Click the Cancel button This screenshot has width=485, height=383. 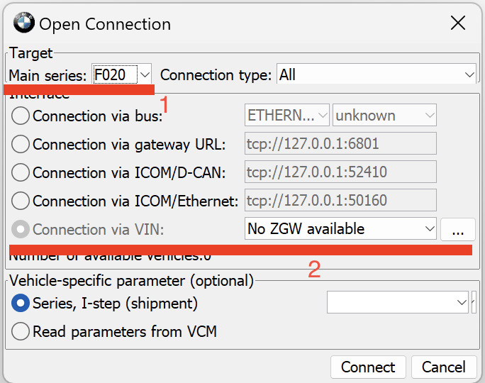click(444, 367)
